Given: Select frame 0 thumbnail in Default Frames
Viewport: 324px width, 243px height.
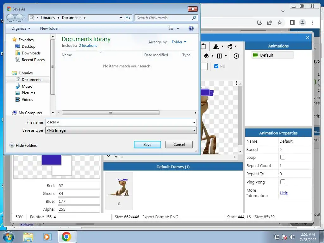Looking at the screenshot, I should [x=119, y=190].
